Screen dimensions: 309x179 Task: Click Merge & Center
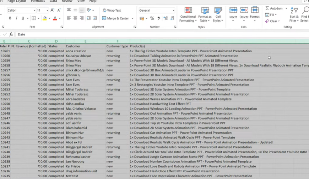[x=115, y=18]
